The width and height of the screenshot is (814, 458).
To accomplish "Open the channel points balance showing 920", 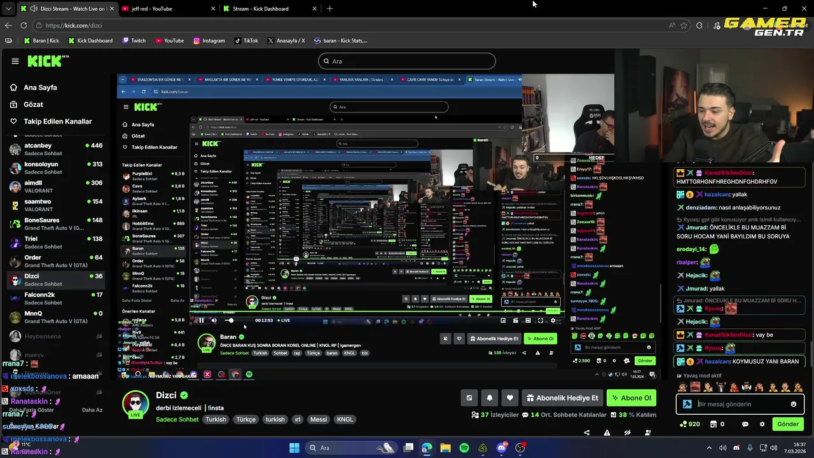I will click(x=690, y=424).
